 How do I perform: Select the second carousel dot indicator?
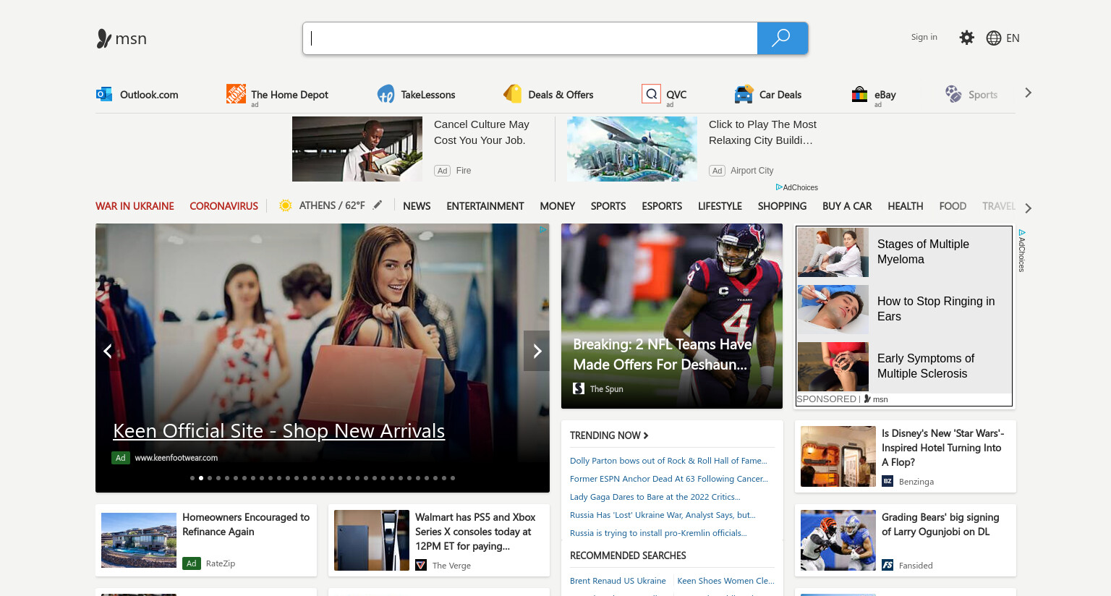pyautogui.click(x=201, y=478)
